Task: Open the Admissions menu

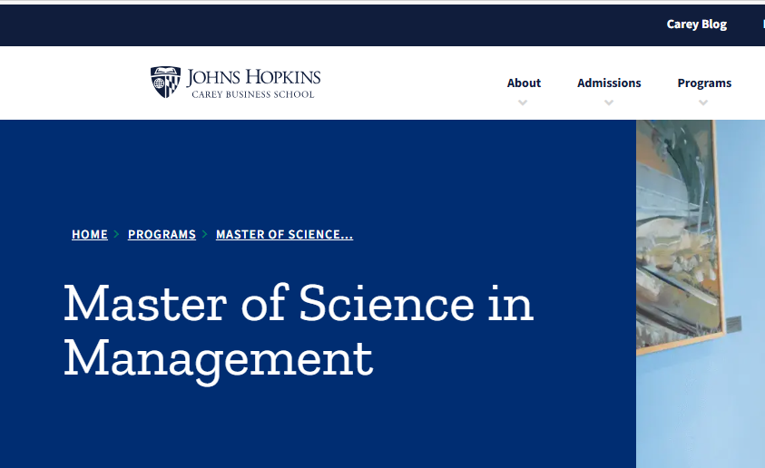Action: click(609, 83)
